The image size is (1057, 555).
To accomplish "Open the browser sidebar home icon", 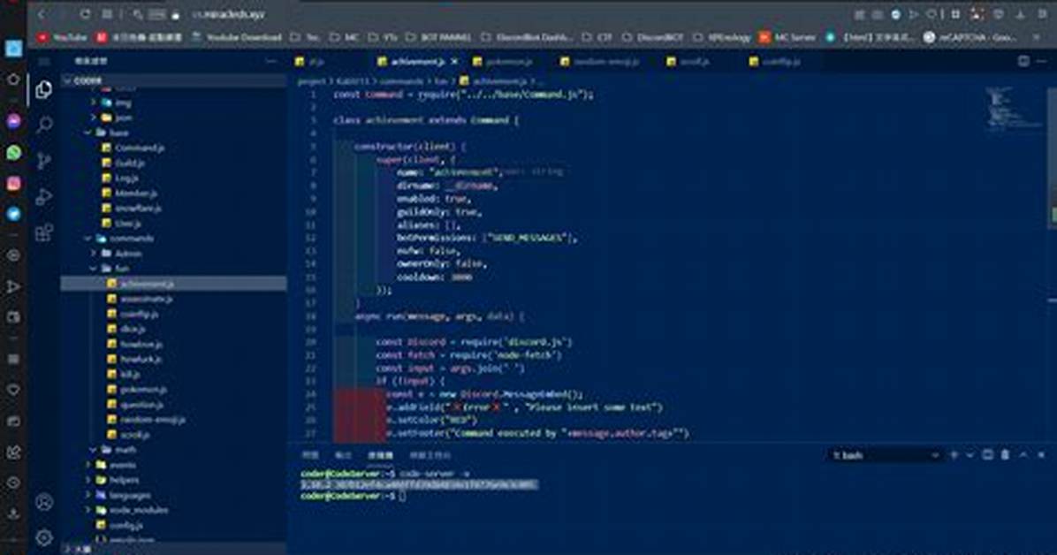I will point(13,80).
